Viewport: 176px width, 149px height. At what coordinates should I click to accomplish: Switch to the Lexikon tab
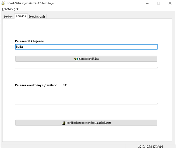9,16
